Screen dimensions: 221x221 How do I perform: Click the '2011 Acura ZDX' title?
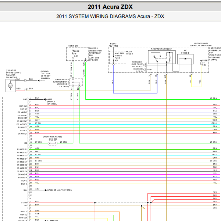(x=110, y=7)
